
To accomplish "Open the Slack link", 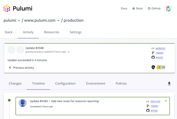I will [138, 8].
